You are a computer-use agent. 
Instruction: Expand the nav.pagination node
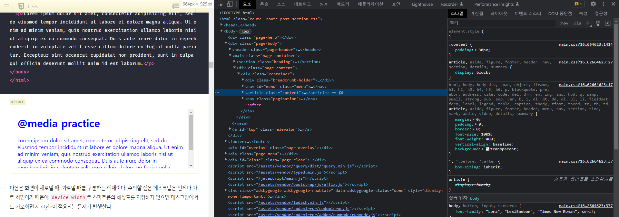point(243,99)
